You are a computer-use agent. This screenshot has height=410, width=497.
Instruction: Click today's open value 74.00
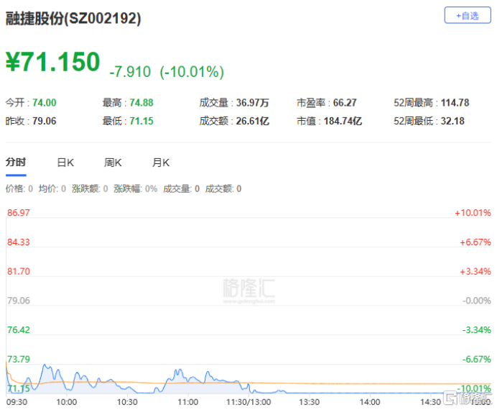(x=45, y=102)
